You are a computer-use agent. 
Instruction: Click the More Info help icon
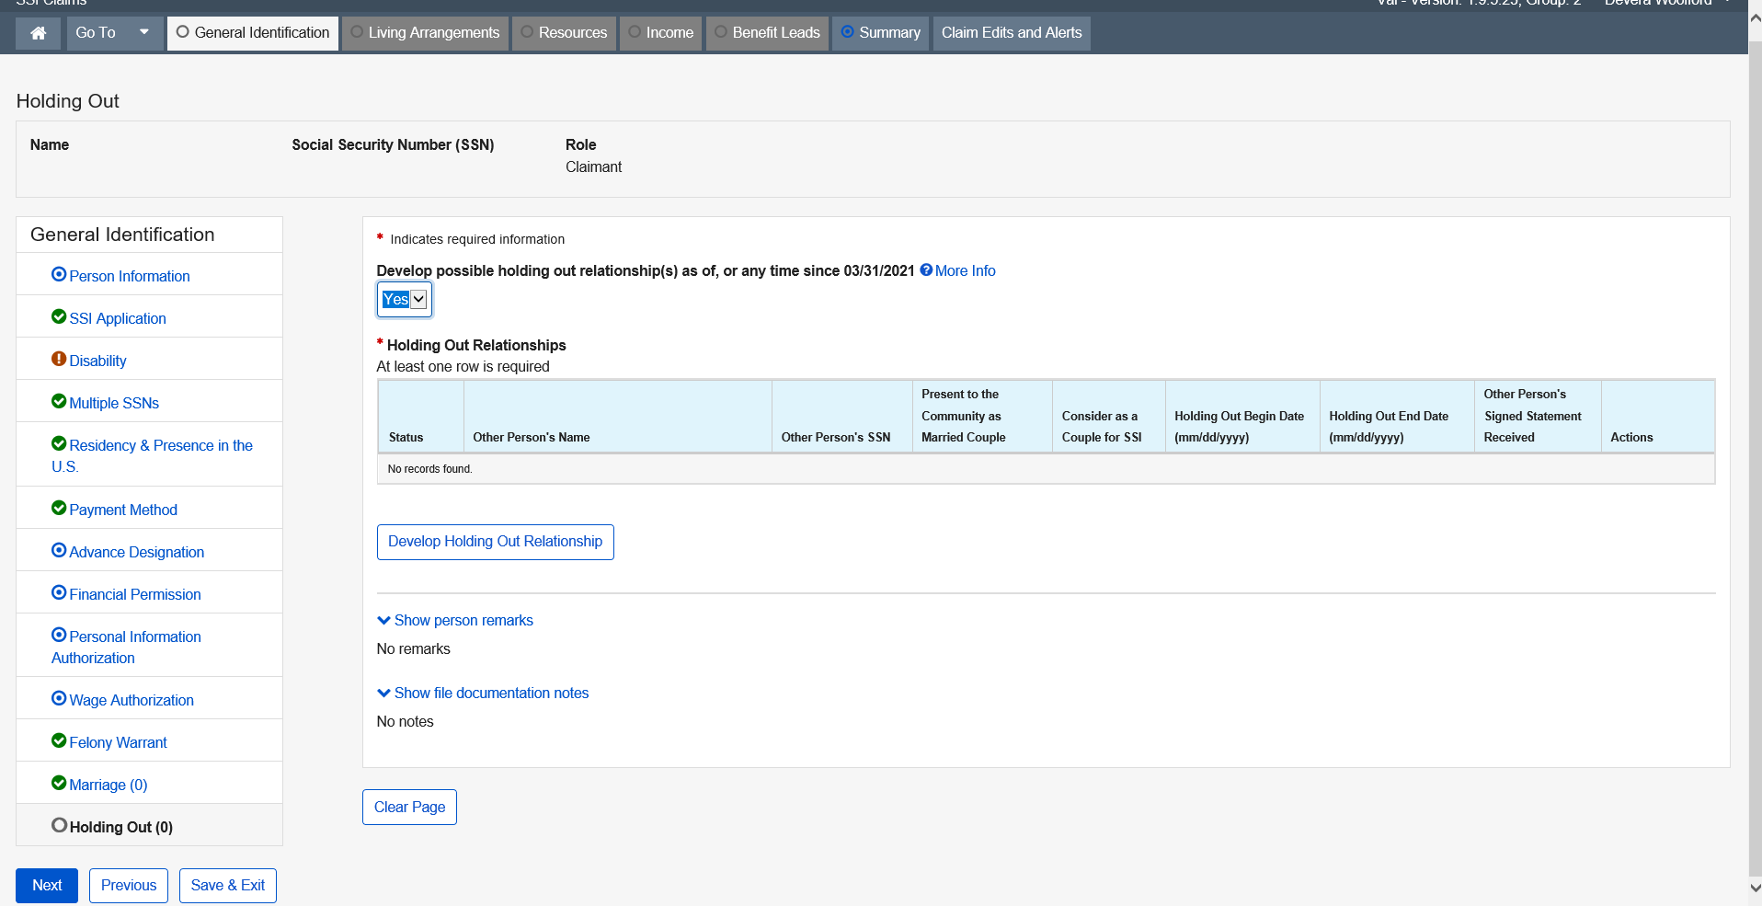pyautogui.click(x=926, y=270)
